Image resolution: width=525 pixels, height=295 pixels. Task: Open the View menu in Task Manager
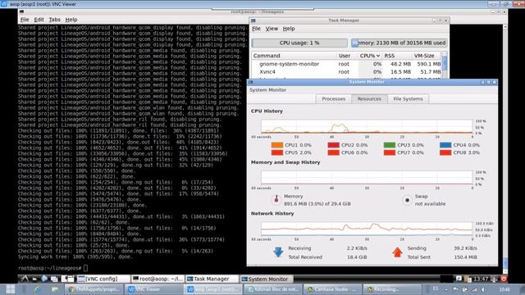pos(272,29)
